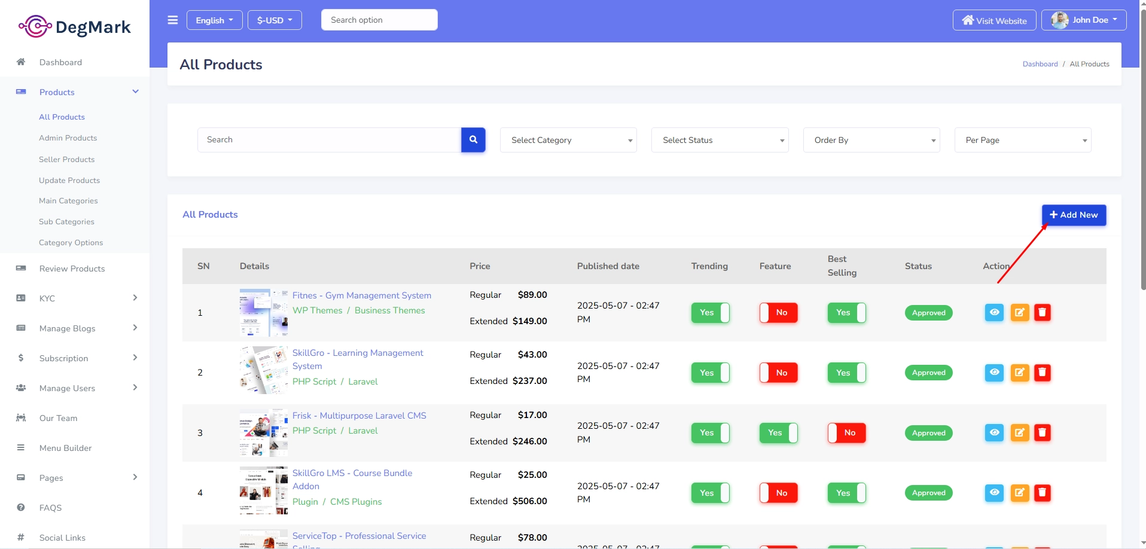Click the Dashboard breadcrumb link

[x=1040, y=64]
